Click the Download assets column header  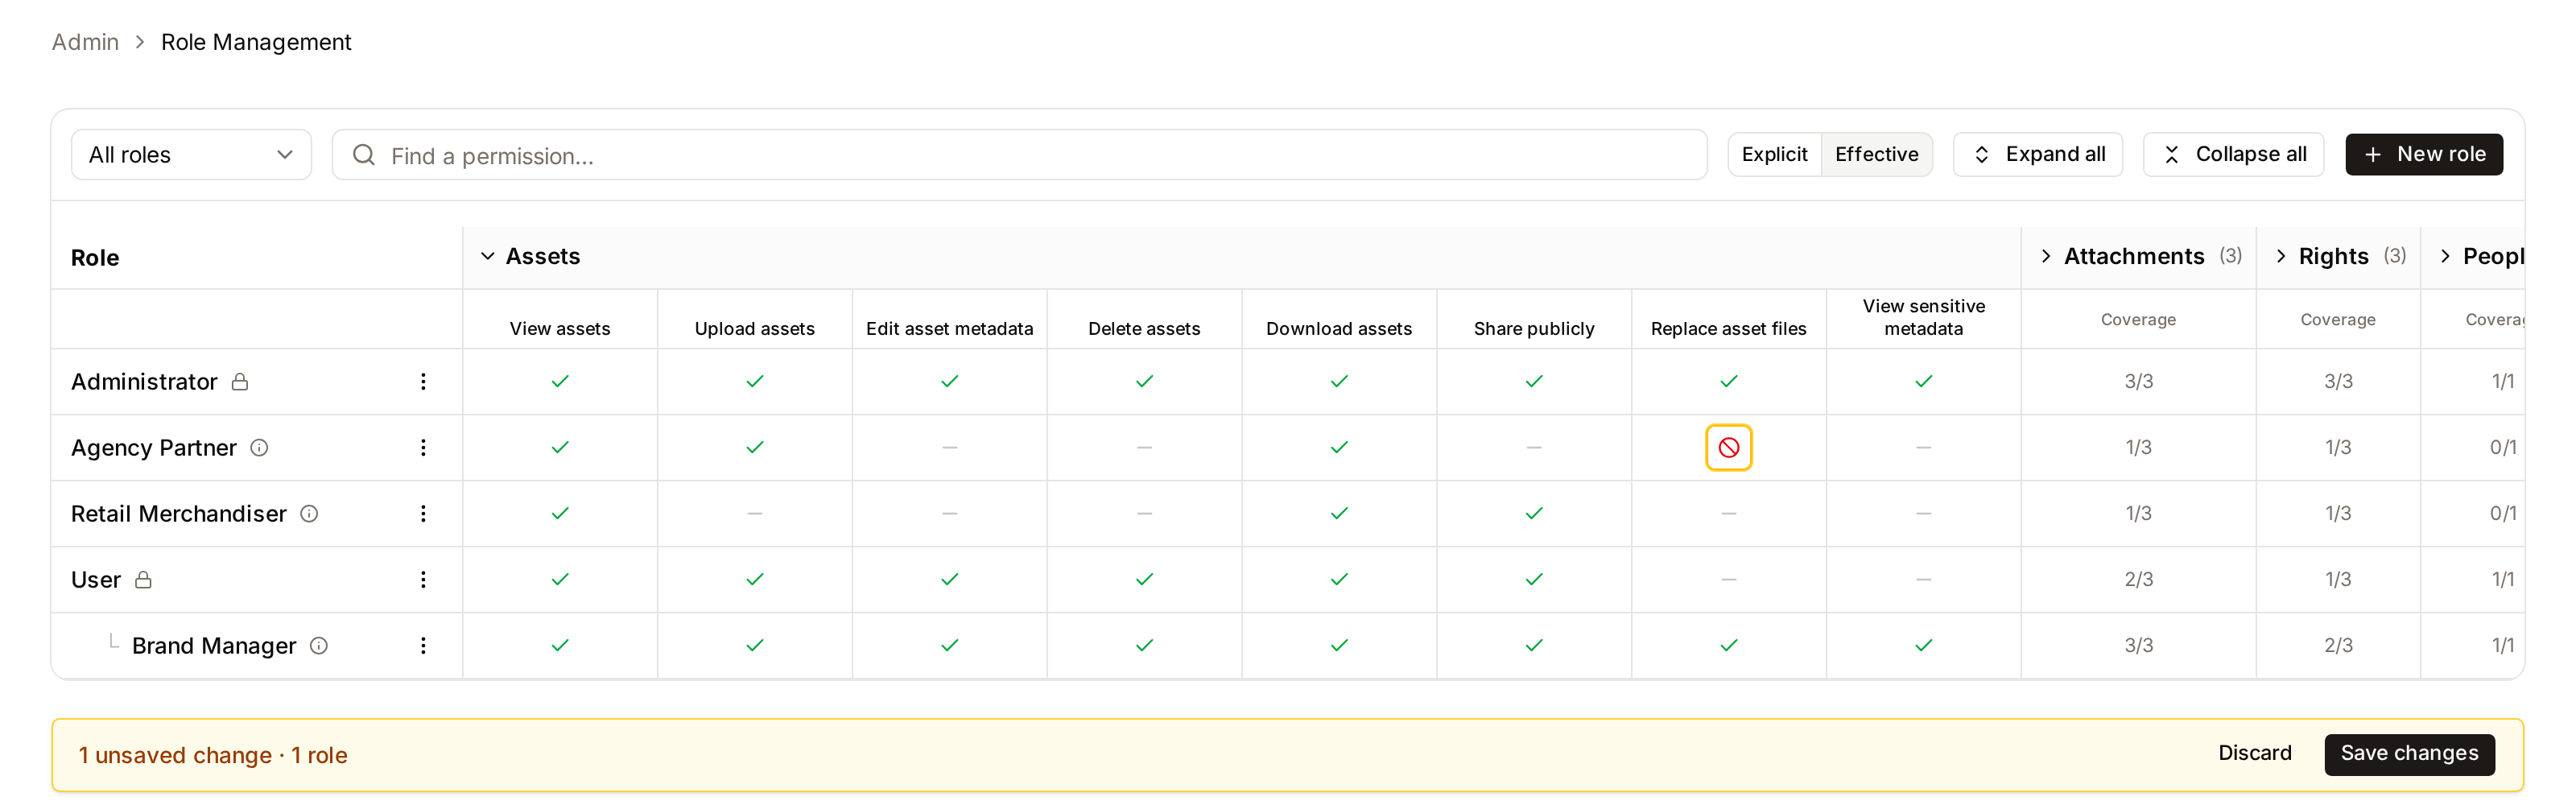pos(1339,328)
